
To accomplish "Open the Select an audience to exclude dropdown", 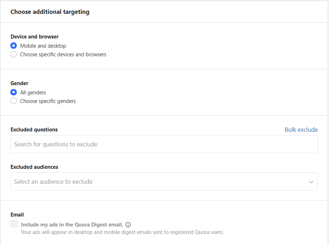I will 164,182.
